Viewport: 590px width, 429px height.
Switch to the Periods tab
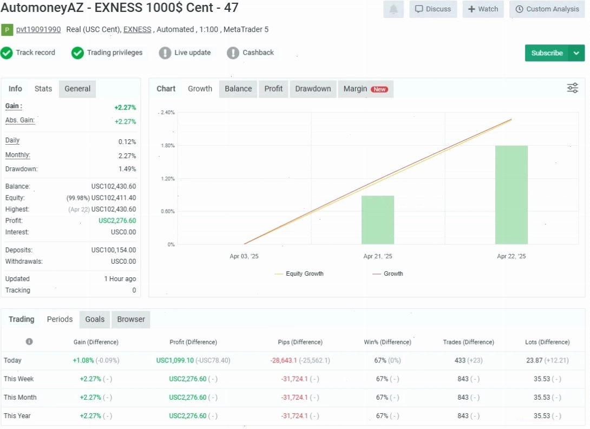pos(60,320)
